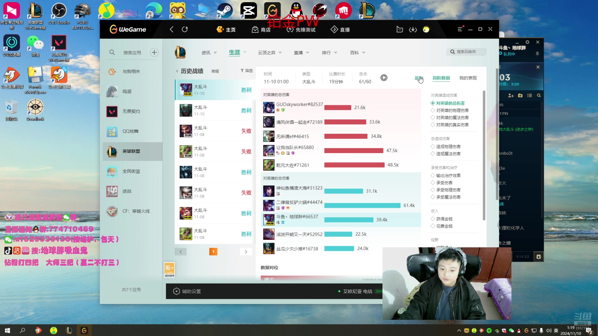Open Windows Start menu
The image size is (598, 336).
point(7,330)
